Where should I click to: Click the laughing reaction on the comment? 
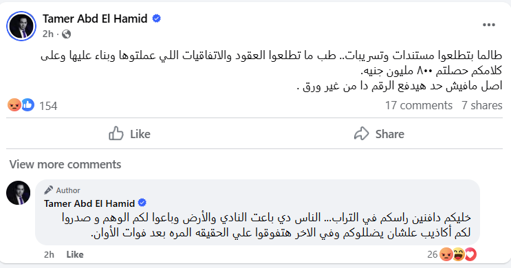coord(459,254)
